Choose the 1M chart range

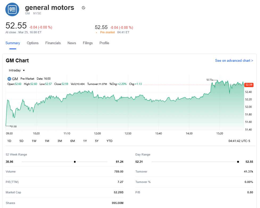47,141
